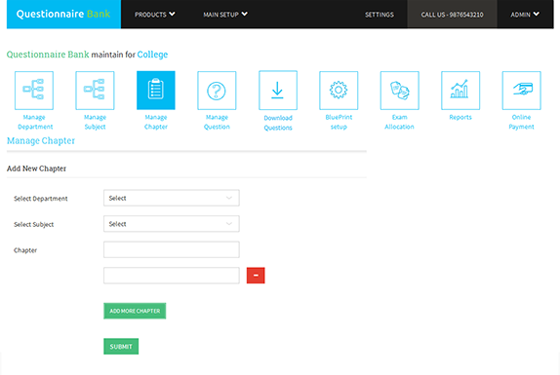Click the Download Questions arrow icon
Viewport: 560px width, 375px height.
[x=278, y=91]
